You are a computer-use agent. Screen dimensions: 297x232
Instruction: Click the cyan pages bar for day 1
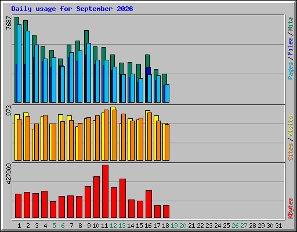pyautogui.click(x=19, y=63)
